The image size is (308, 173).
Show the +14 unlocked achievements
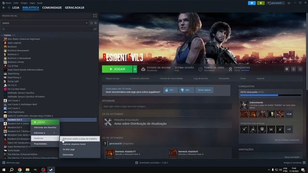coord(289,114)
